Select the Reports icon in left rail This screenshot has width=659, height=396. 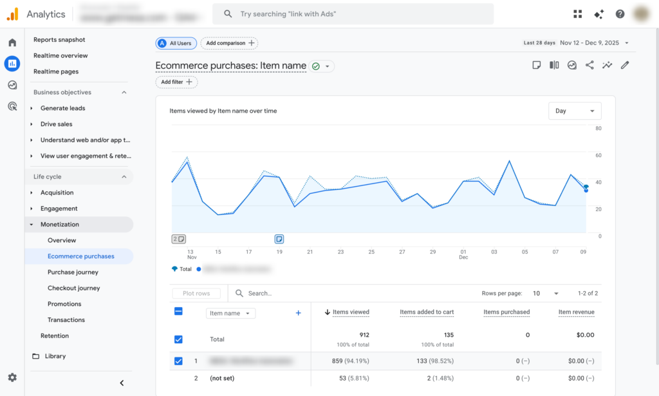click(12, 64)
